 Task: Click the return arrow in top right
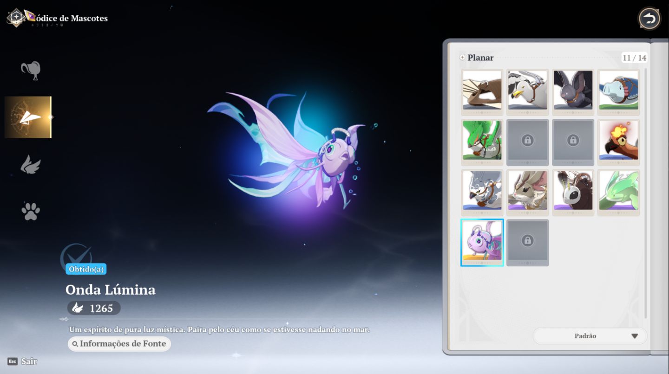(649, 19)
